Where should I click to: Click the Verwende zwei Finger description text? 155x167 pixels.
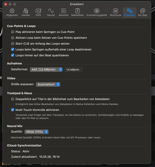80,117
